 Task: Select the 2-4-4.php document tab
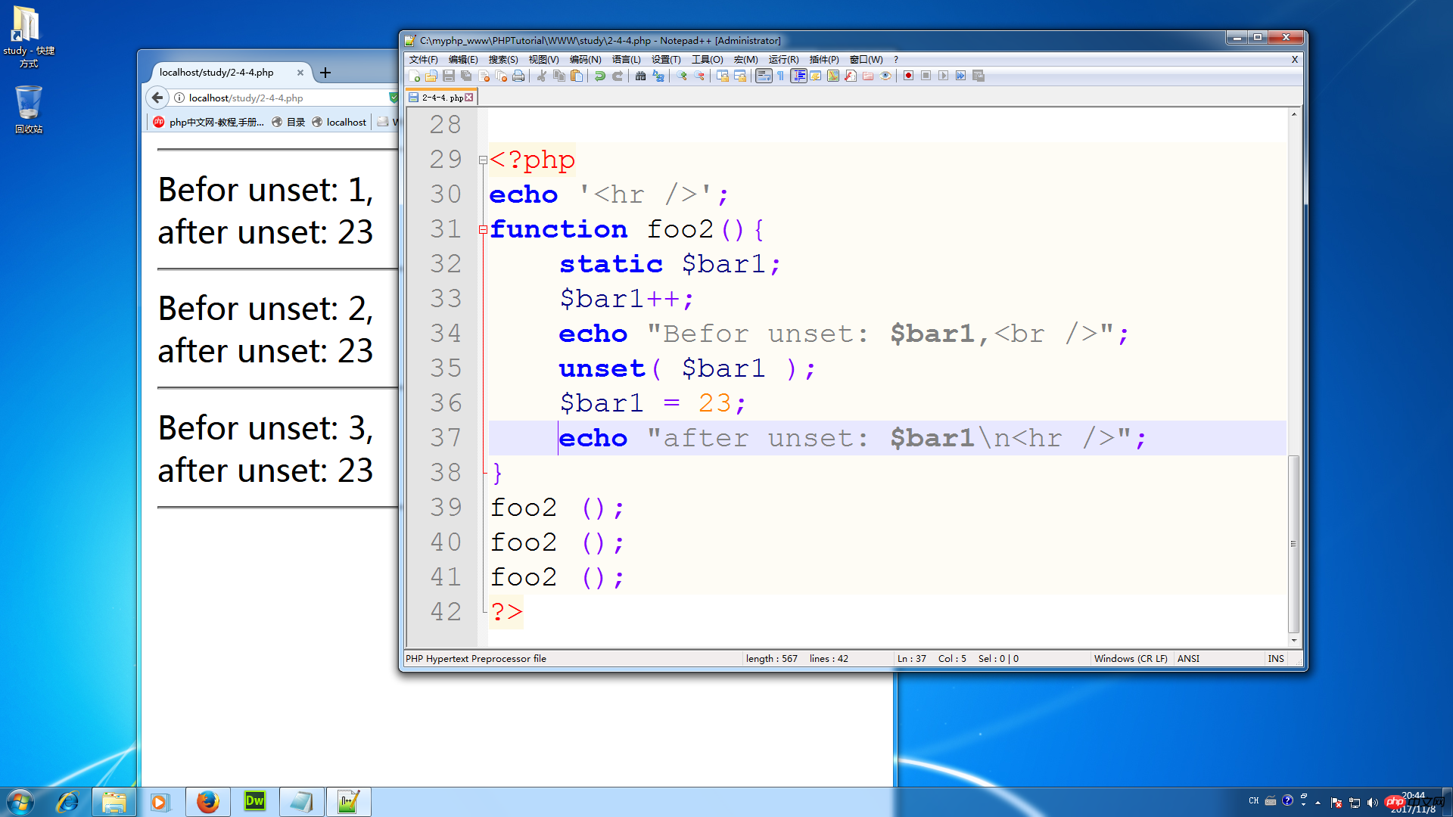pyautogui.click(x=441, y=98)
